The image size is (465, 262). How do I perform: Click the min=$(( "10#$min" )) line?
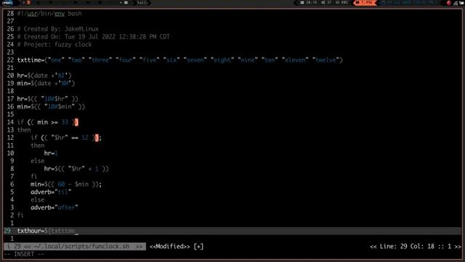pos(51,107)
